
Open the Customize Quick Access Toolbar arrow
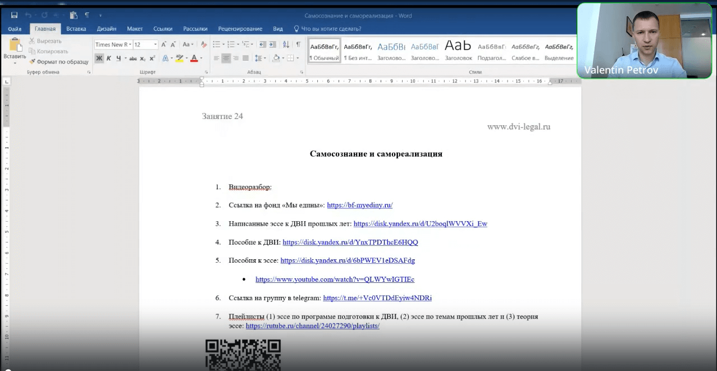(101, 15)
